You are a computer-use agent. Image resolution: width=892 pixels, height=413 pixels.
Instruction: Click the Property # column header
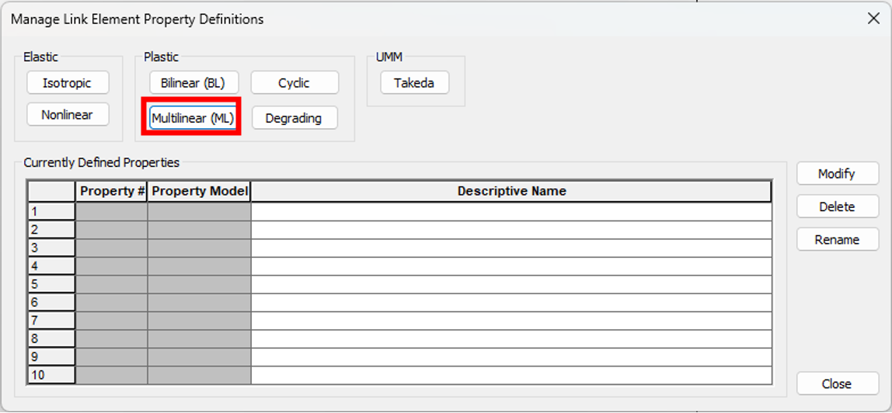112,192
